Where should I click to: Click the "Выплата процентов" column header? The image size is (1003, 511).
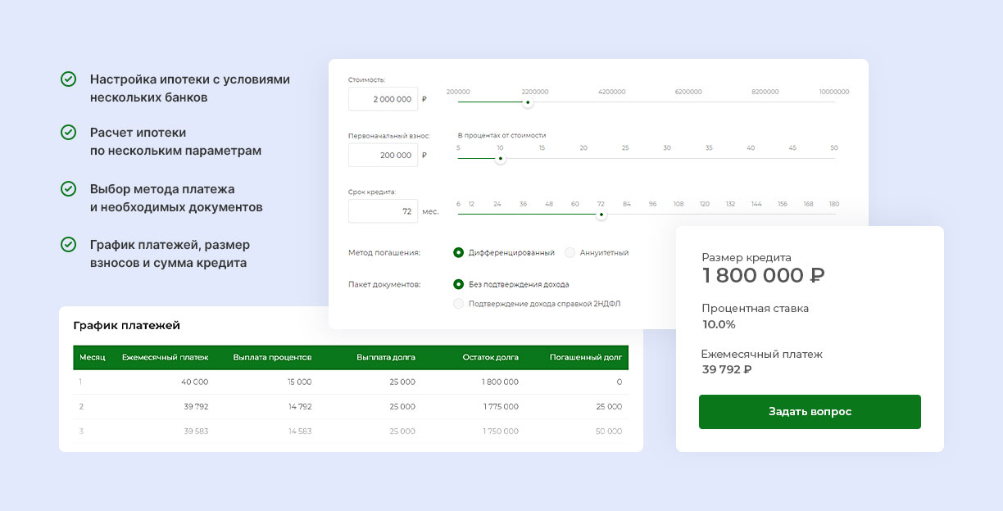[272, 357]
